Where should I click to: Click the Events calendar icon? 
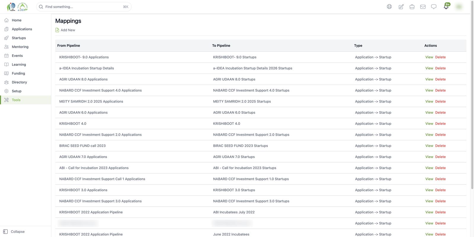[x=7, y=56]
